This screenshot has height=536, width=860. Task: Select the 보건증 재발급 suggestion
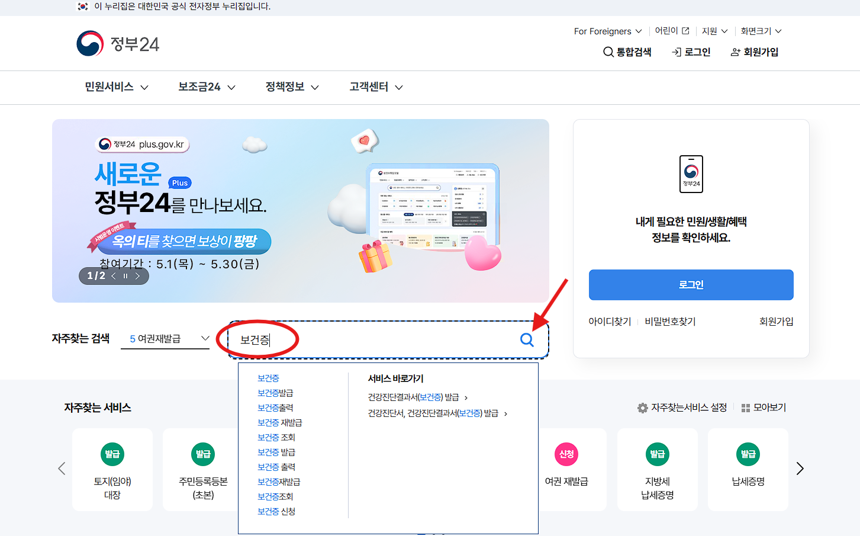pos(280,423)
